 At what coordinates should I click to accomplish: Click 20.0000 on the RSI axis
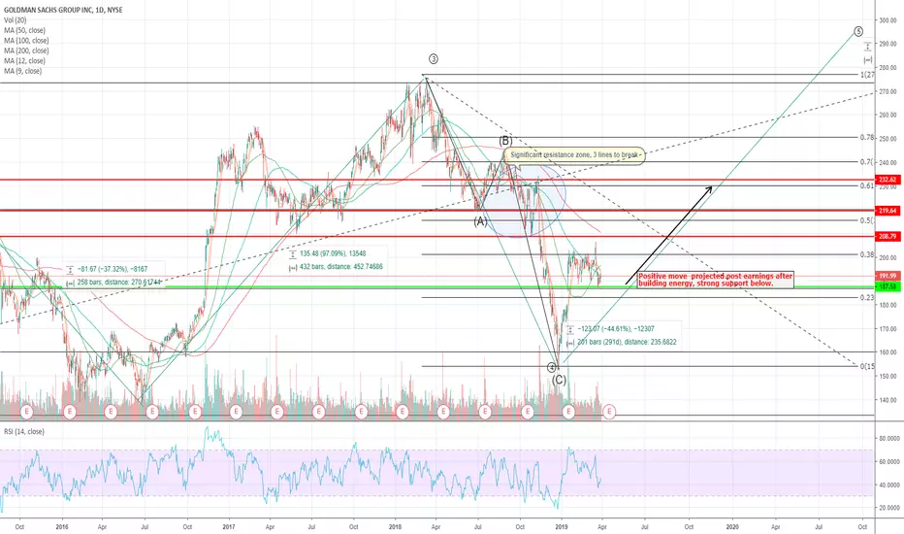tap(889, 508)
